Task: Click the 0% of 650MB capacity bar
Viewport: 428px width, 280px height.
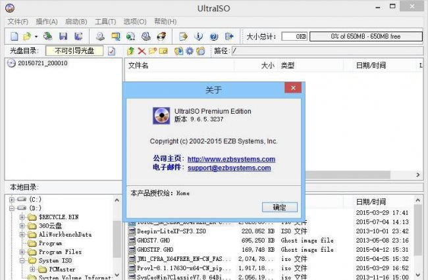Action: coord(365,36)
